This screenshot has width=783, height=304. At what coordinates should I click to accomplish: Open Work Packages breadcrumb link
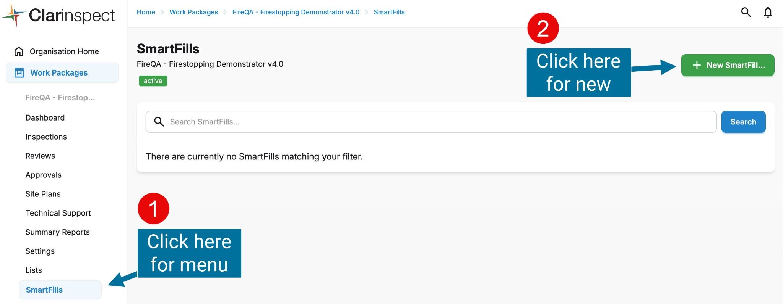coord(194,12)
